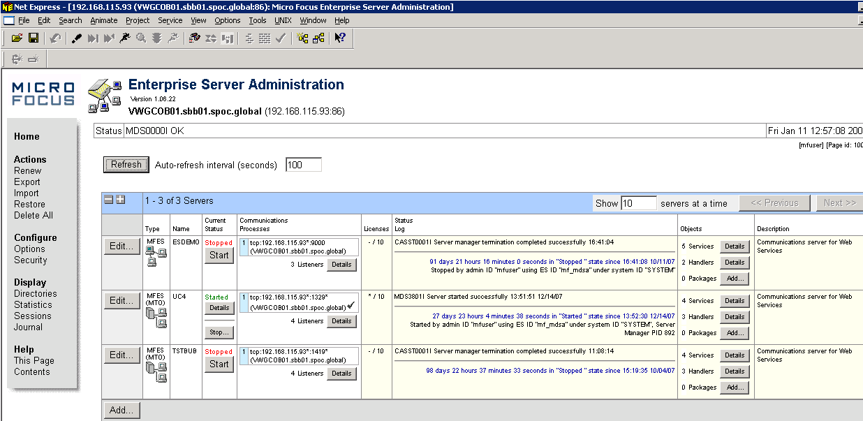Click the green checkmark toolbar icon
This screenshot has width=863, height=421.
[x=281, y=38]
